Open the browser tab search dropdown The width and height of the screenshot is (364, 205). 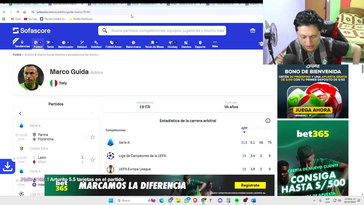[3, 4]
